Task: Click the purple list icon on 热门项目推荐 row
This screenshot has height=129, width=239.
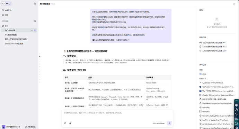Action: pyautogui.click(x=35, y=30)
